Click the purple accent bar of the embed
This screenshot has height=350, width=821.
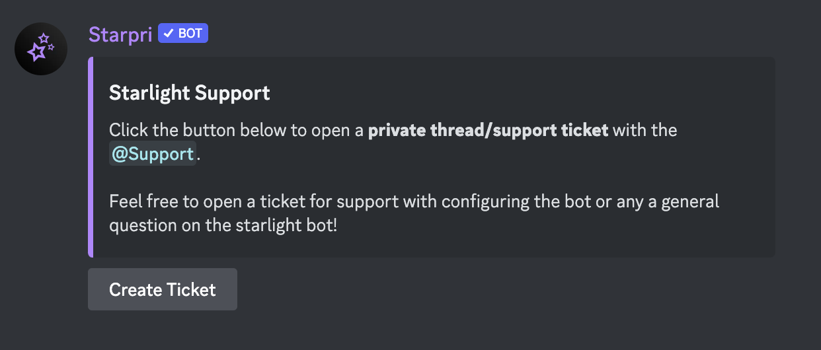(91, 157)
